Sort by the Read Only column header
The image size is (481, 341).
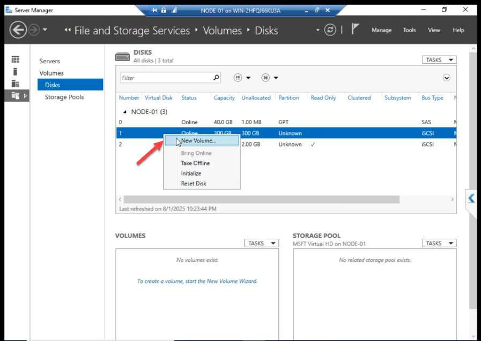click(323, 97)
